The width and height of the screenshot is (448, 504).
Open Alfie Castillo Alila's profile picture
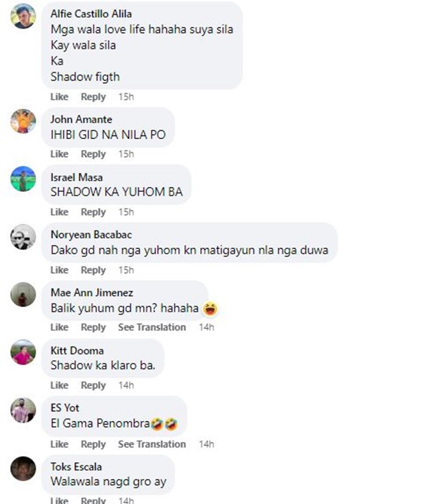23,16
